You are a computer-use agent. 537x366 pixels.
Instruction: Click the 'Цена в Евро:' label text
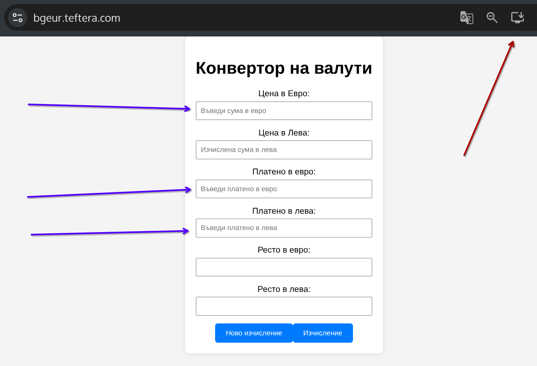284,94
